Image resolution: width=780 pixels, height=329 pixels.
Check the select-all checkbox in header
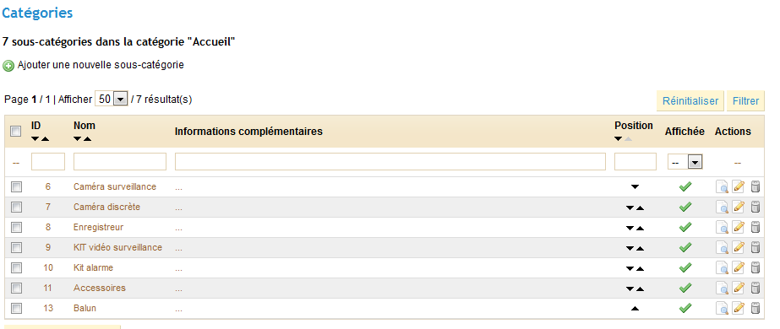point(16,132)
